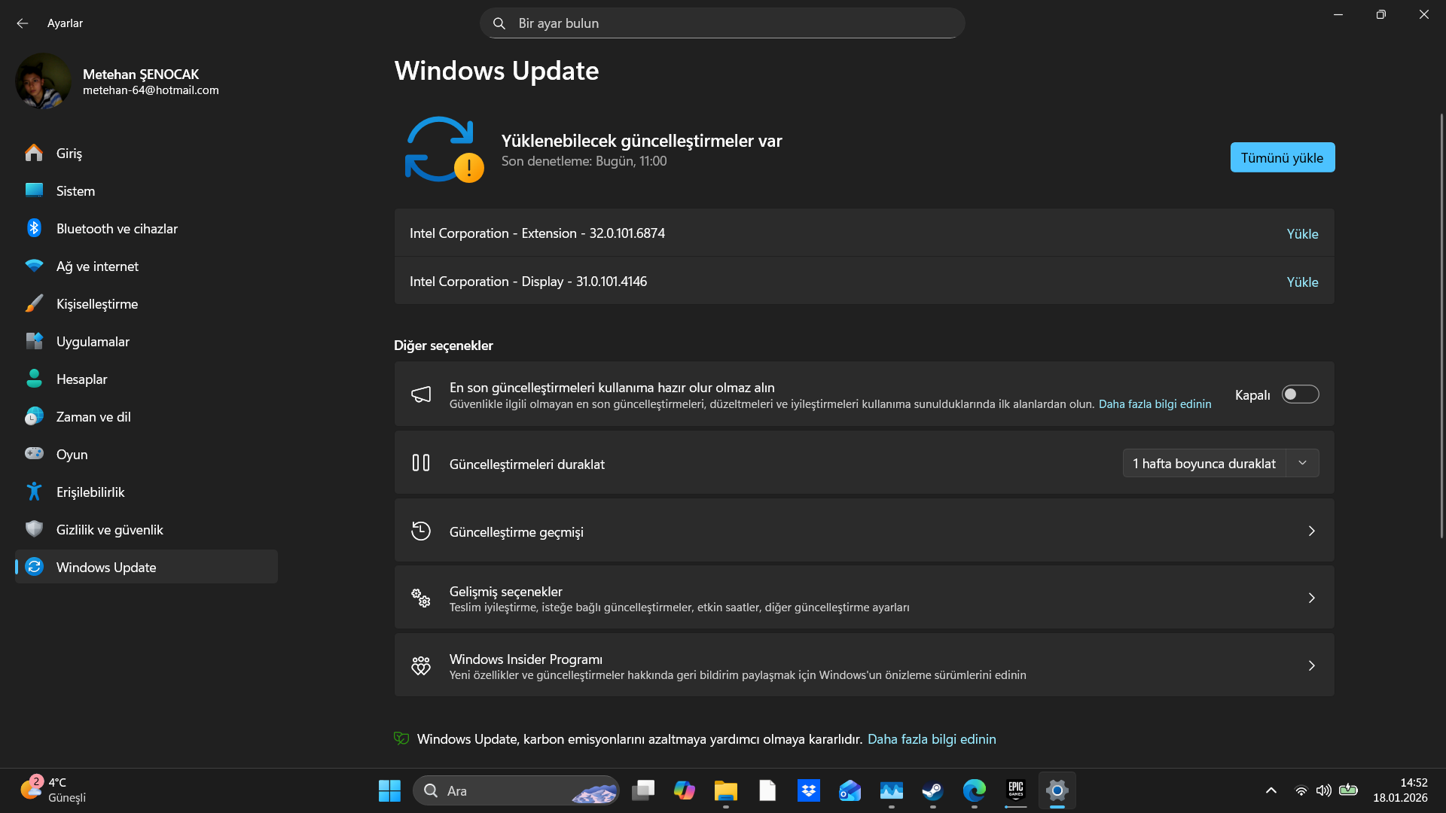This screenshot has height=813, width=1446.
Task: Click the Windows Update sync icon in sidebar
Action: click(34, 567)
